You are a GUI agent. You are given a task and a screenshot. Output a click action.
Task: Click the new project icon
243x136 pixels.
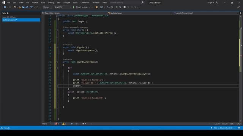pos(15,7)
